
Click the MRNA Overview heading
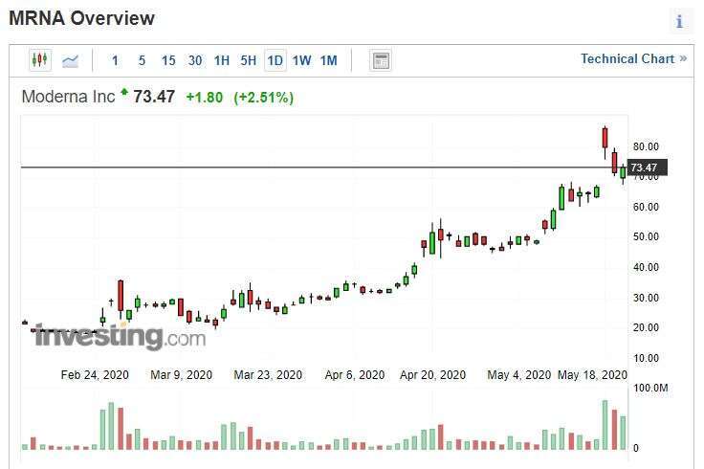pyautogui.click(x=81, y=18)
